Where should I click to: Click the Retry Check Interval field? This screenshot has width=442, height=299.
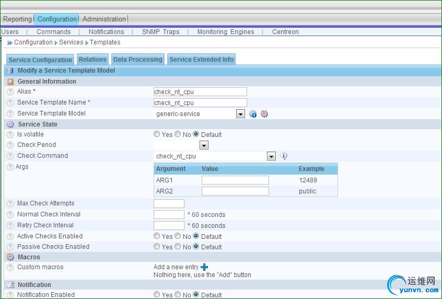click(169, 226)
